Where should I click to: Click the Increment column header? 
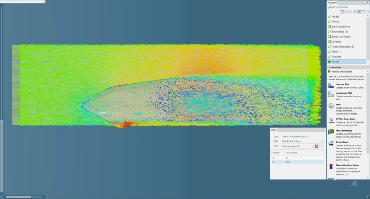point(304,153)
